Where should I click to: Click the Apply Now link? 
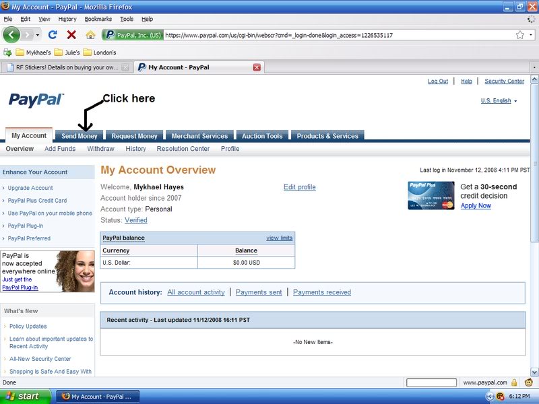(x=476, y=206)
